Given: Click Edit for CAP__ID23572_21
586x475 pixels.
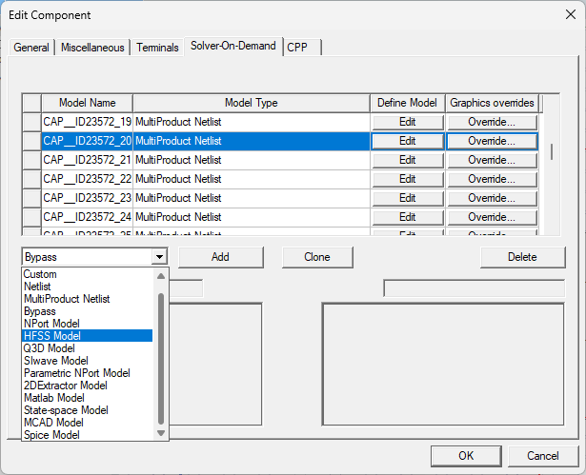Looking at the screenshot, I should [408, 160].
